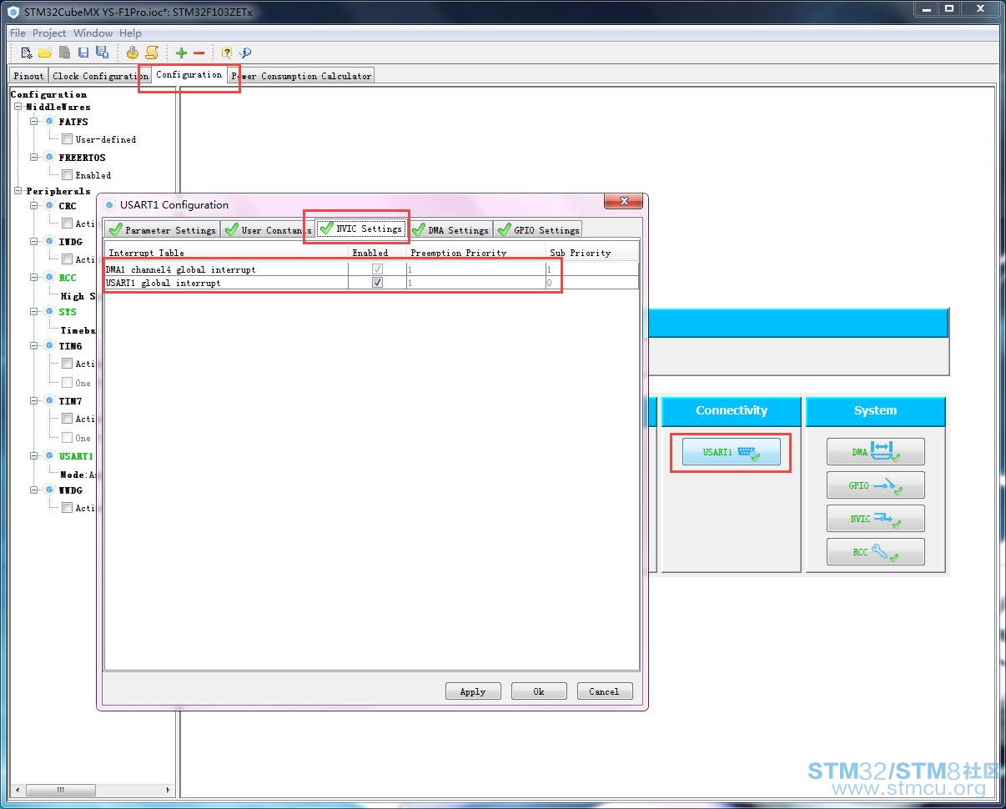Click the red minus toolbar icon
The height and width of the screenshot is (809, 1006).
[x=199, y=53]
